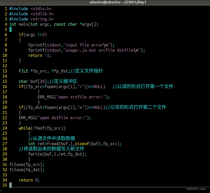The width and height of the screenshot is (210, 193).
Task: Click line number 12 in the gutter
Action: (5, 66)
